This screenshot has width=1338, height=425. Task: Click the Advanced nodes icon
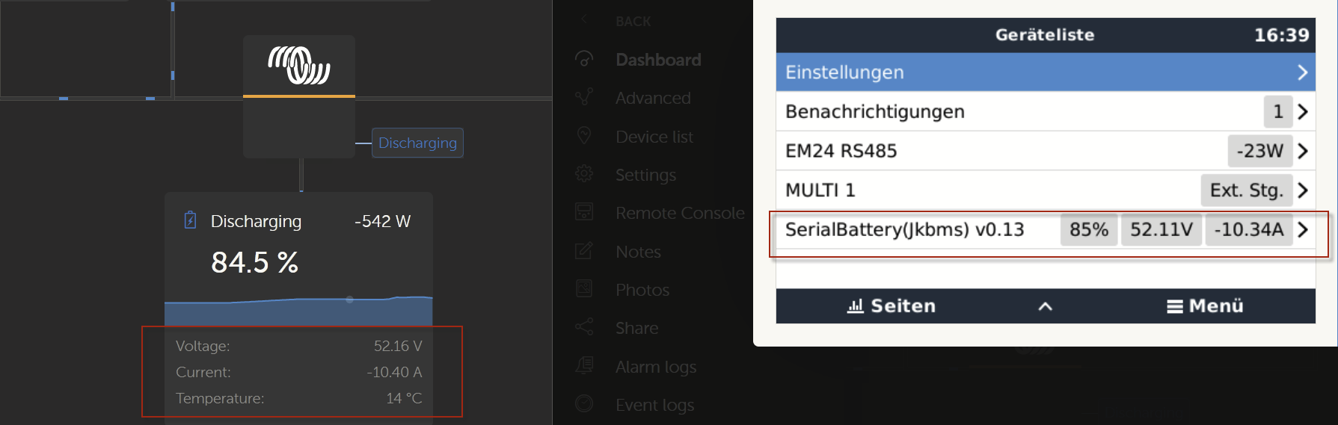point(584,97)
